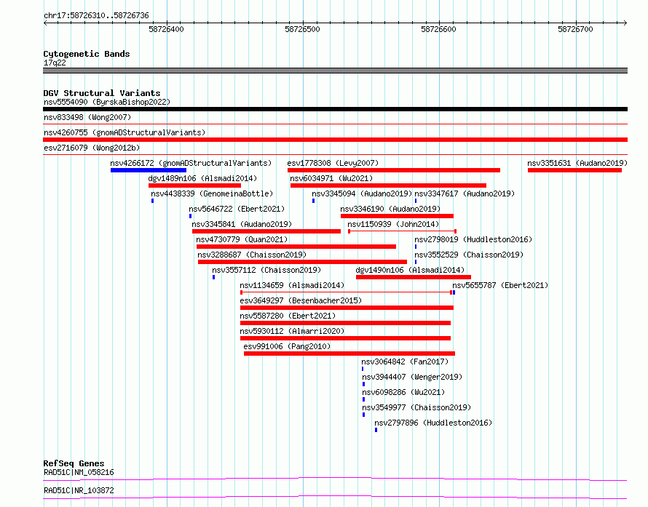Click the dgv1490n106 (Alsmadi2014) red bar

point(414,277)
